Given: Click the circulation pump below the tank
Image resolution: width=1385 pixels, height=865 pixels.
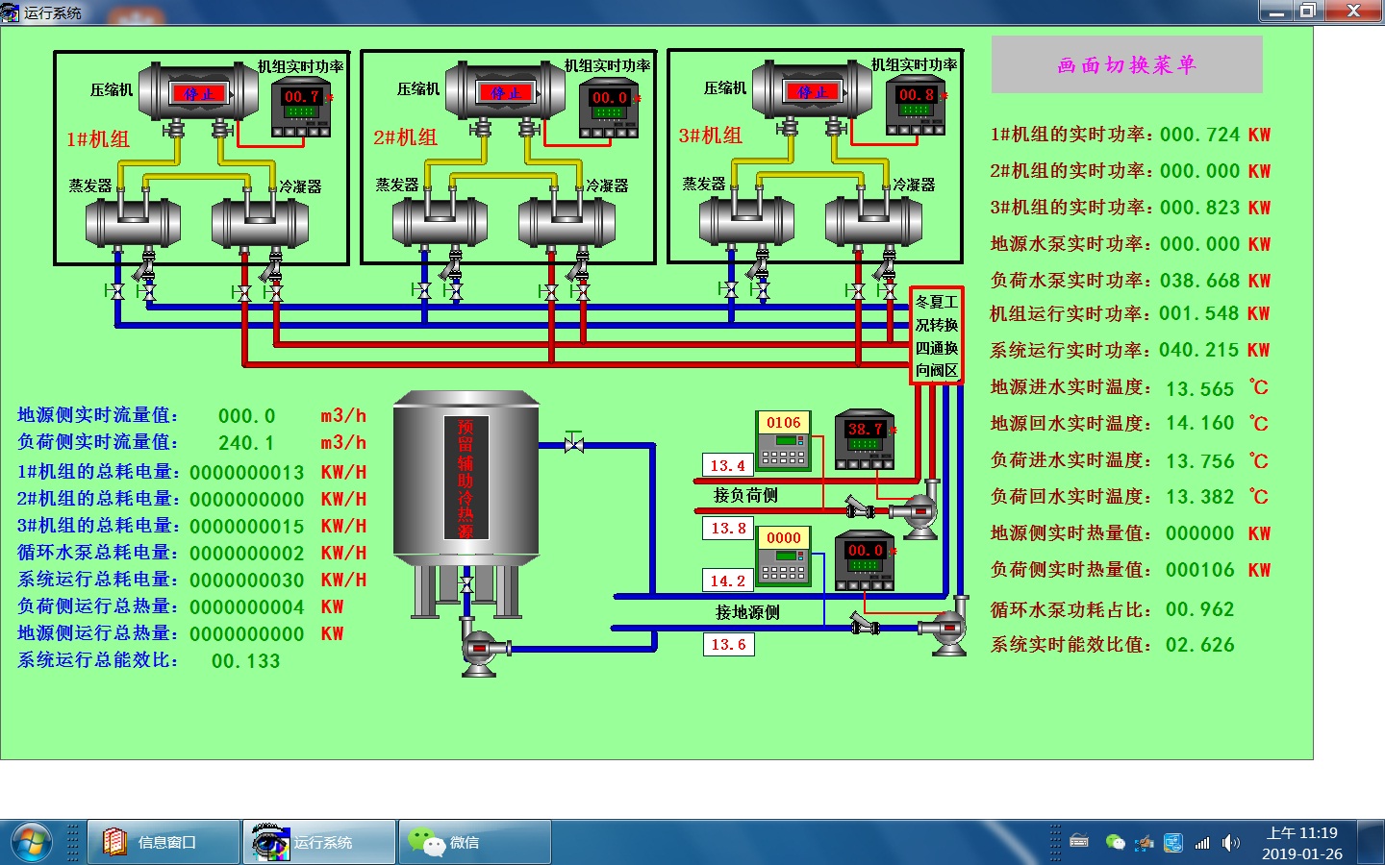Looking at the screenshot, I should 481,649.
